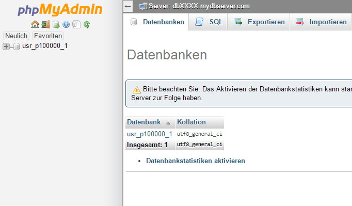This screenshot has width=352, height=206.
Task: Click the Datenbanken page heading
Action: coord(167,55)
